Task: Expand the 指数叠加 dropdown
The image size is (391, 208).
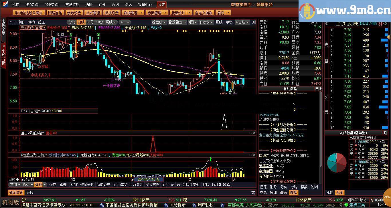Action: click(x=177, y=22)
